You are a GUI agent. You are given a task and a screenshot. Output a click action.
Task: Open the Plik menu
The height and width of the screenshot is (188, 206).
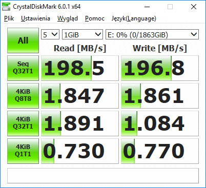tap(9, 18)
